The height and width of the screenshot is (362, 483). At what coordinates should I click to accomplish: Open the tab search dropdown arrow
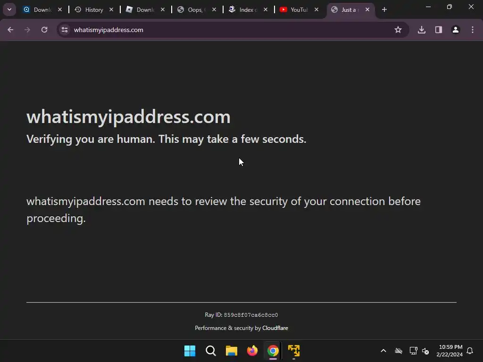point(9,9)
